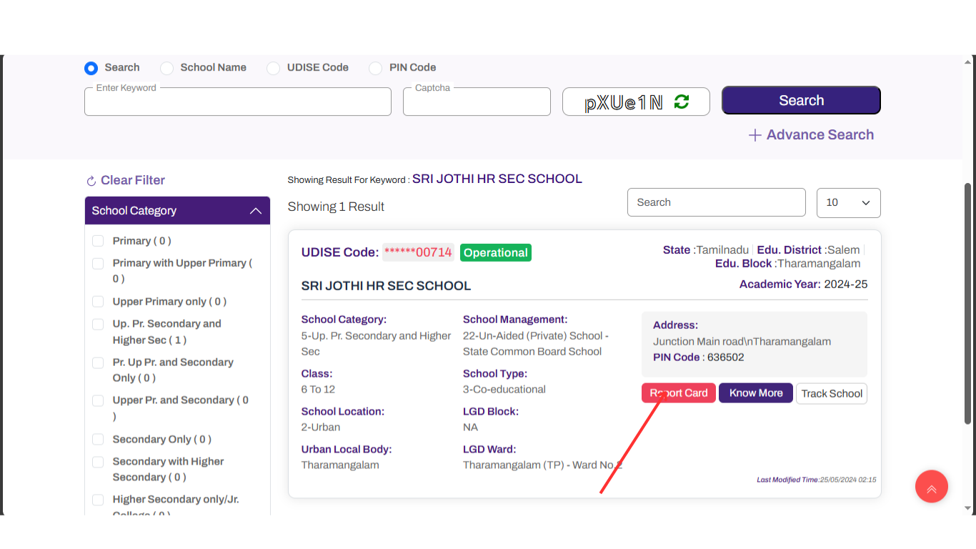This screenshot has height=549, width=976.
Task: Click the Search button
Action: click(x=800, y=100)
